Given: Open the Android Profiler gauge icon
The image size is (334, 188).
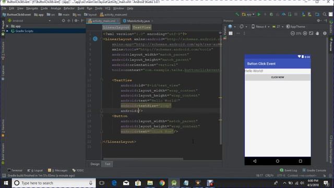Looking at the screenshot, I should click(283, 15).
